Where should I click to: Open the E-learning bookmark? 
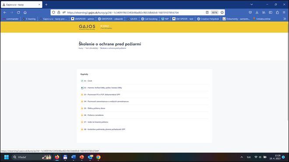(x=29, y=19)
